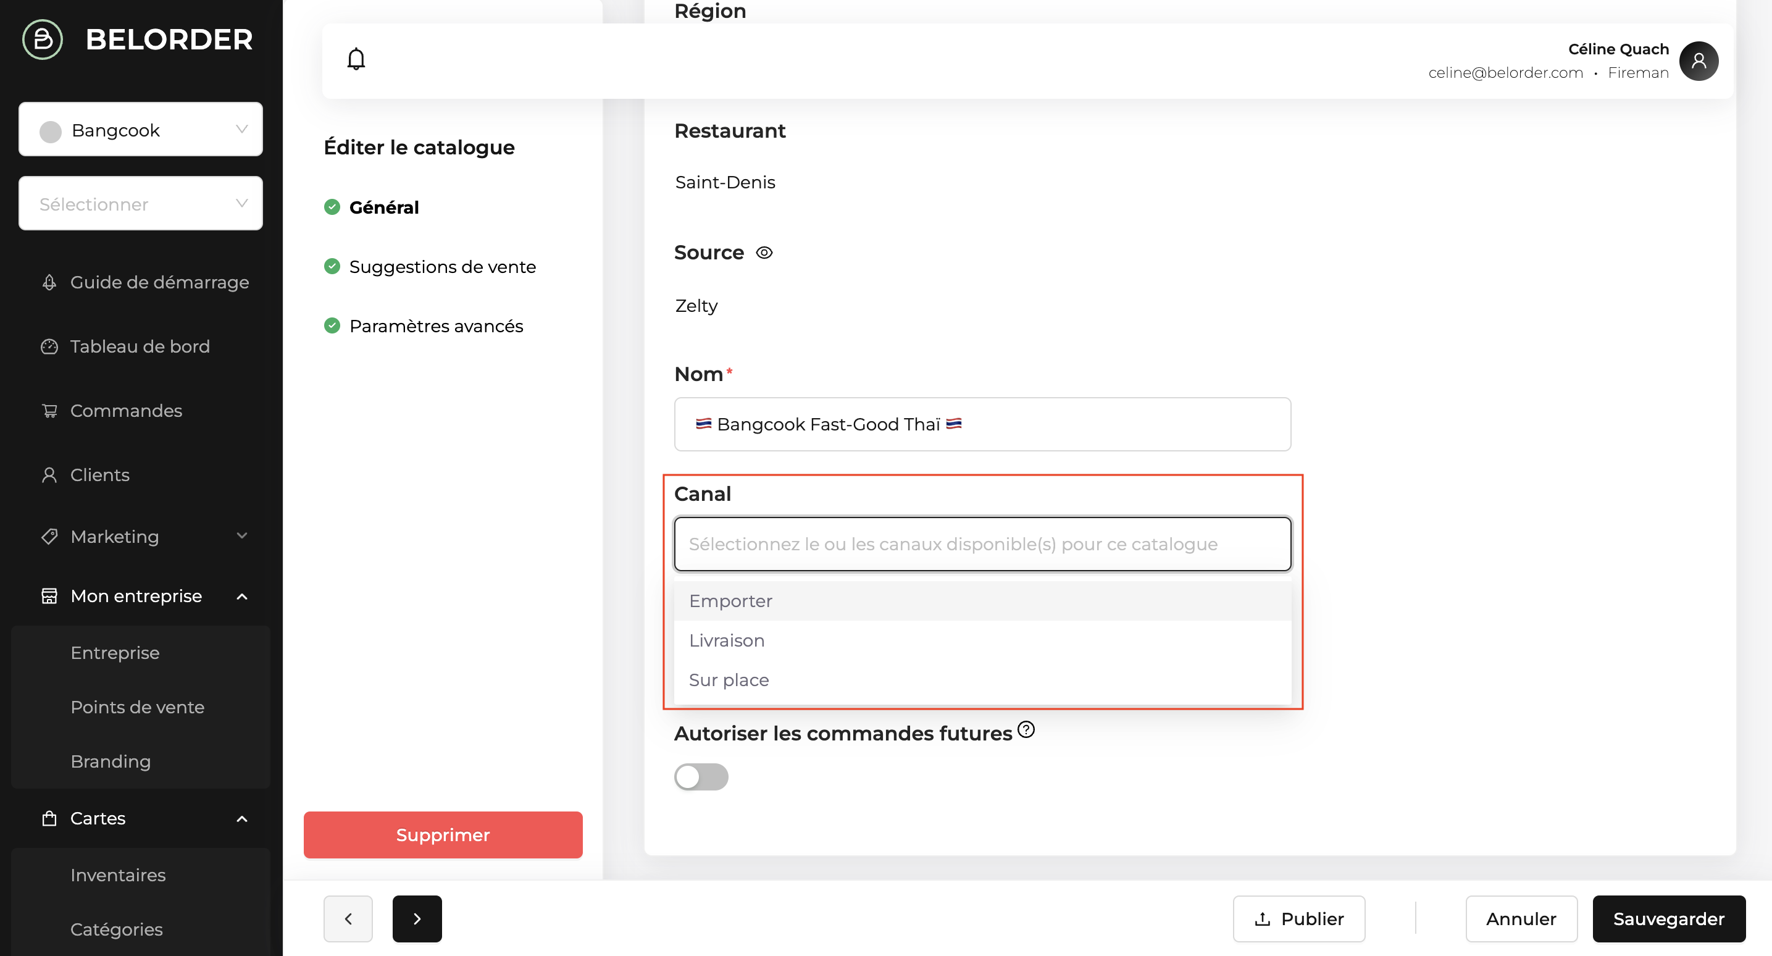This screenshot has height=956, width=1772.
Task: Click the help icon for commandes futures
Action: [1026, 729]
